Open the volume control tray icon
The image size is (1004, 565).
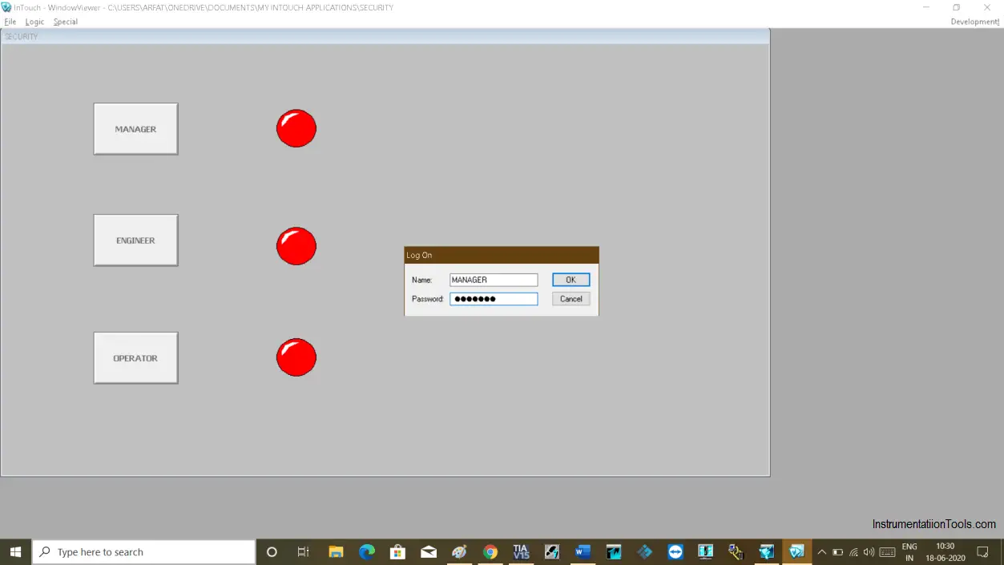(869, 552)
